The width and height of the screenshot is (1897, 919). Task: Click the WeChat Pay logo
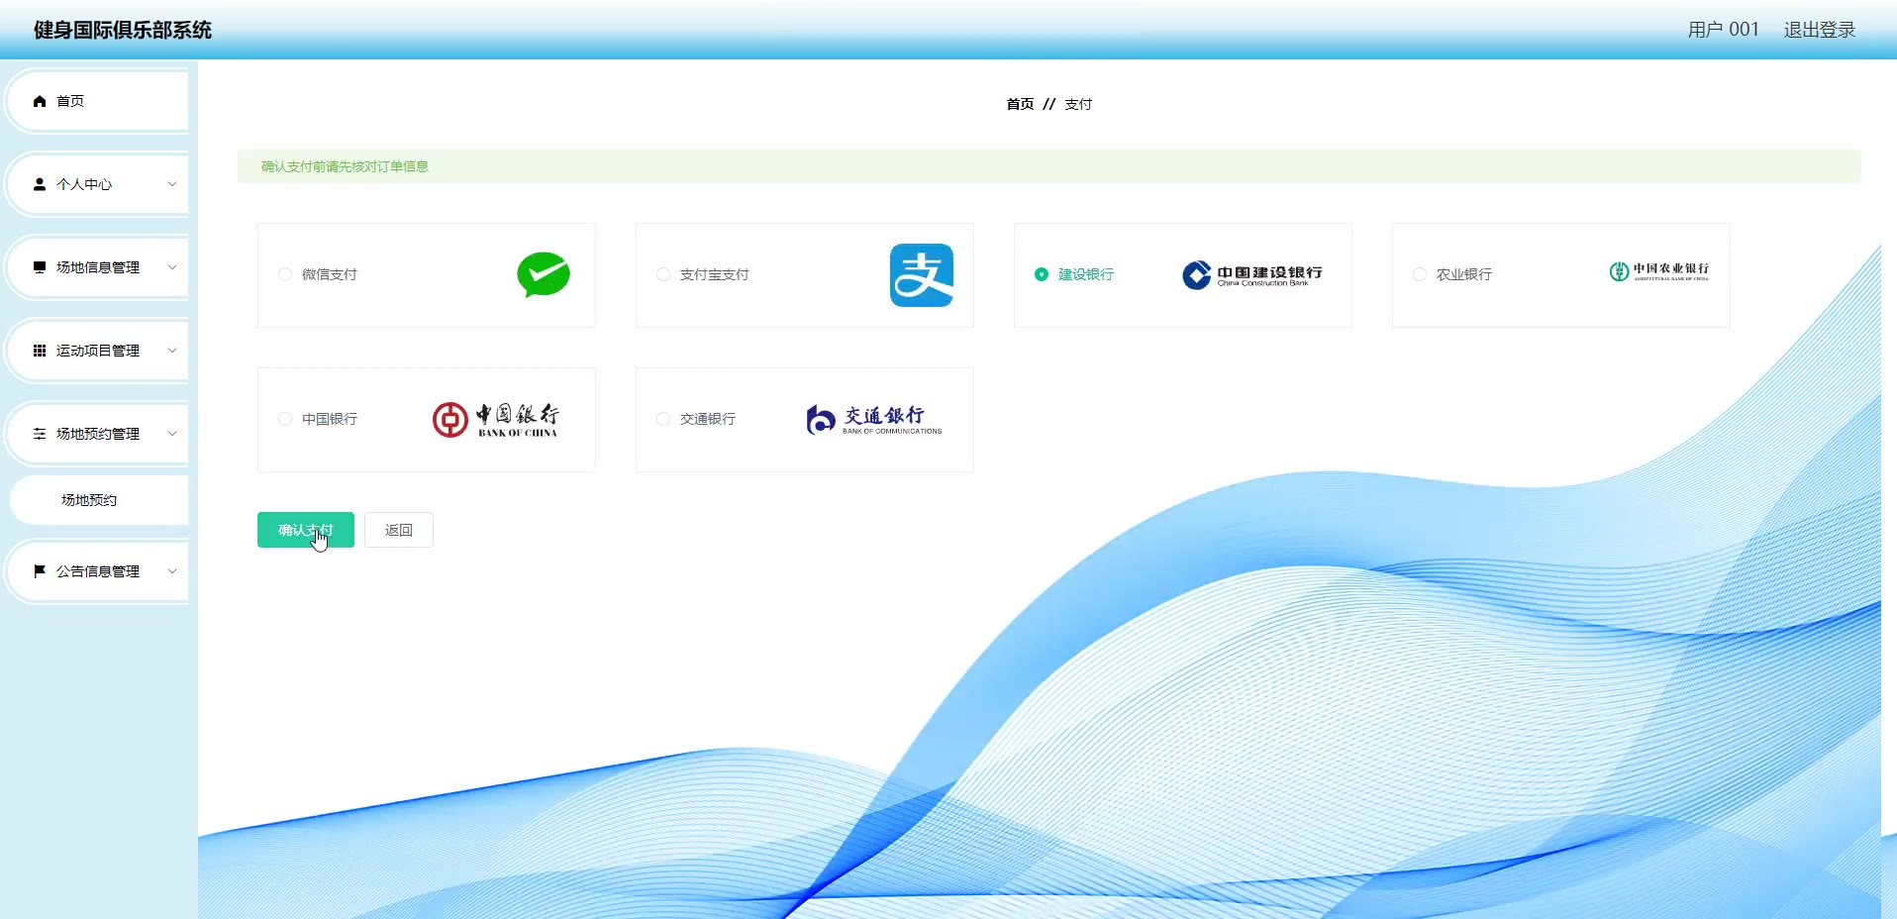click(x=544, y=274)
